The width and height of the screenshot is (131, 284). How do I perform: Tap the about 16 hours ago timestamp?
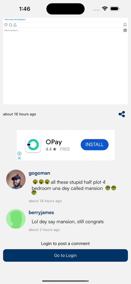coord(20,114)
